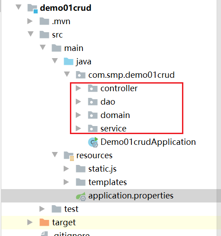This screenshot has height=236, width=221.
Task: Expand the domain package arrow
Action: pos(78,115)
